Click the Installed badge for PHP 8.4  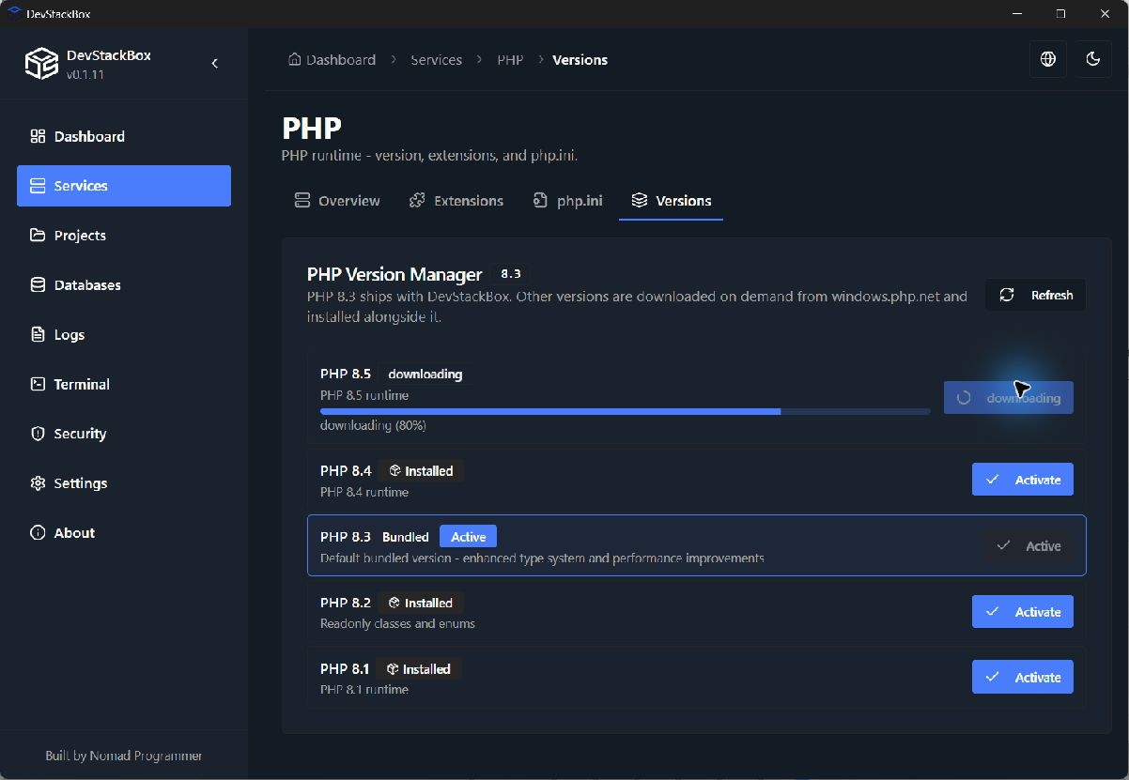(x=421, y=471)
